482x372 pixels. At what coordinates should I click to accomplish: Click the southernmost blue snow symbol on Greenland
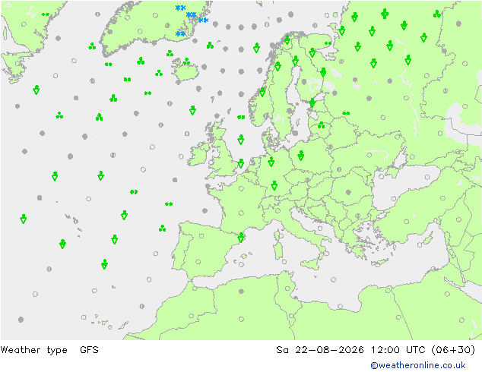tap(180, 33)
